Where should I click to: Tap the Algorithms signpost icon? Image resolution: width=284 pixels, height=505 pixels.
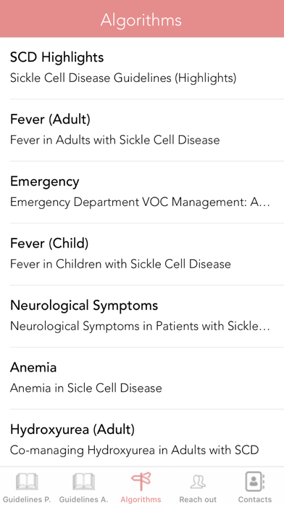(x=141, y=482)
